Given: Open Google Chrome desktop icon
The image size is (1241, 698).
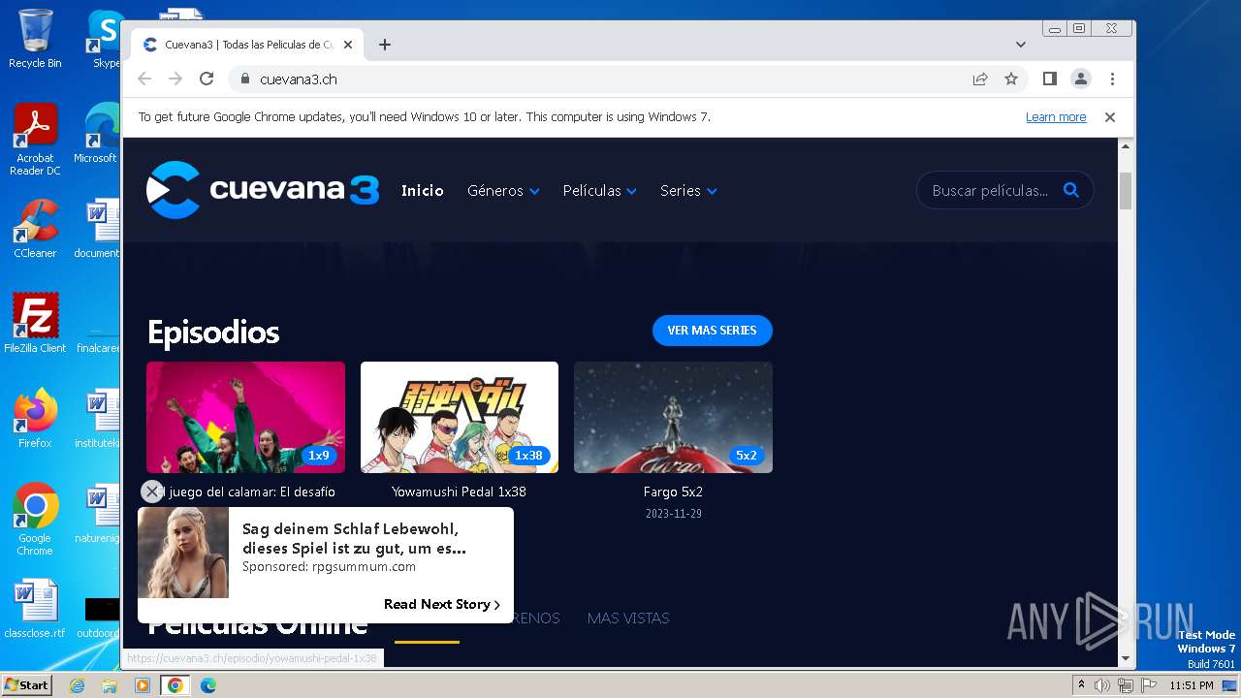Looking at the screenshot, I should tap(35, 520).
